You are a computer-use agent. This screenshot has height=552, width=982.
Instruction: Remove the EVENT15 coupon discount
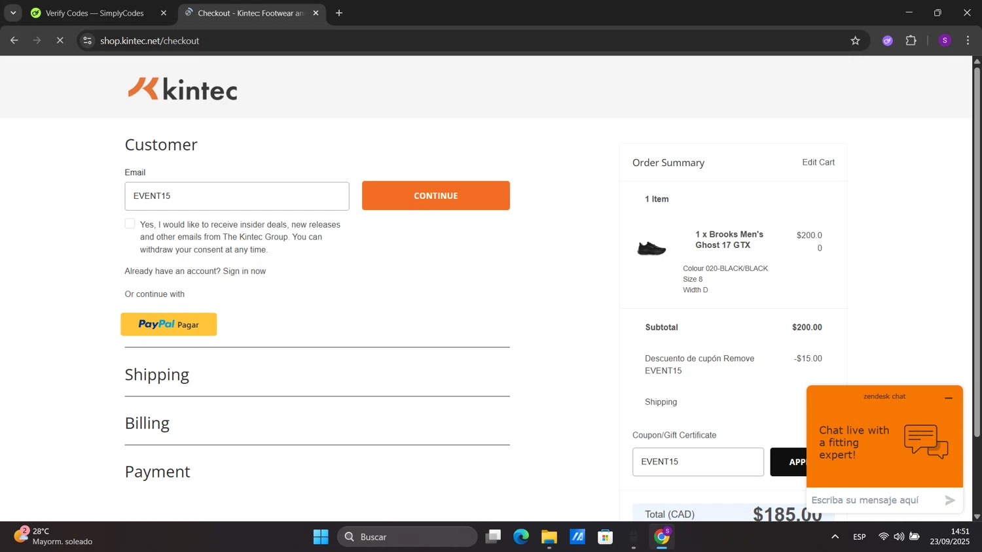(x=738, y=358)
